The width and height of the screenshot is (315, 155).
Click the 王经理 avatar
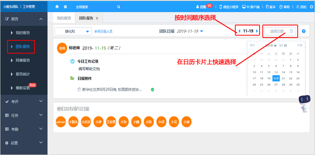coord(111,122)
